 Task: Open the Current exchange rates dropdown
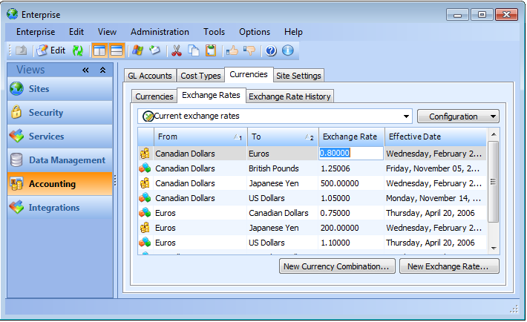tap(406, 116)
